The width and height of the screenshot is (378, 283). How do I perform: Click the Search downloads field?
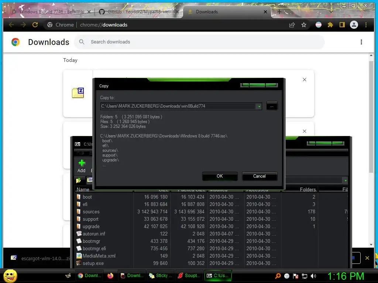pyautogui.click(x=199, y=42)
